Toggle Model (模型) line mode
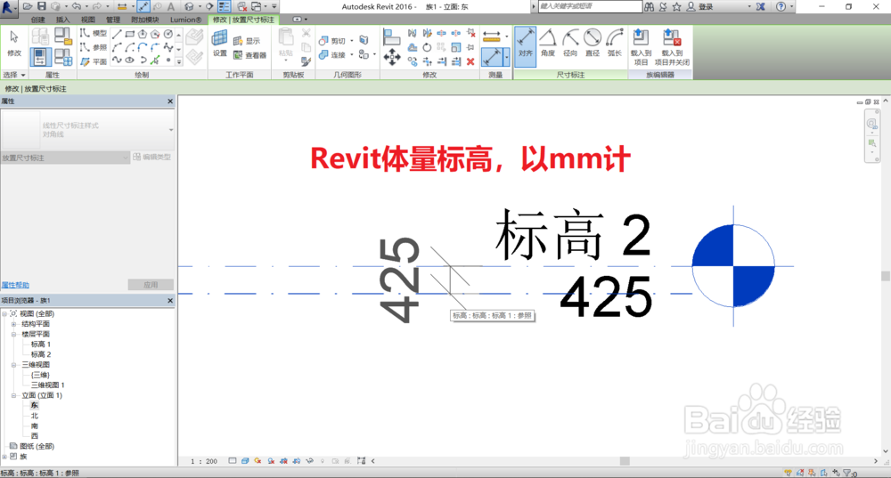 click(94, 34)
